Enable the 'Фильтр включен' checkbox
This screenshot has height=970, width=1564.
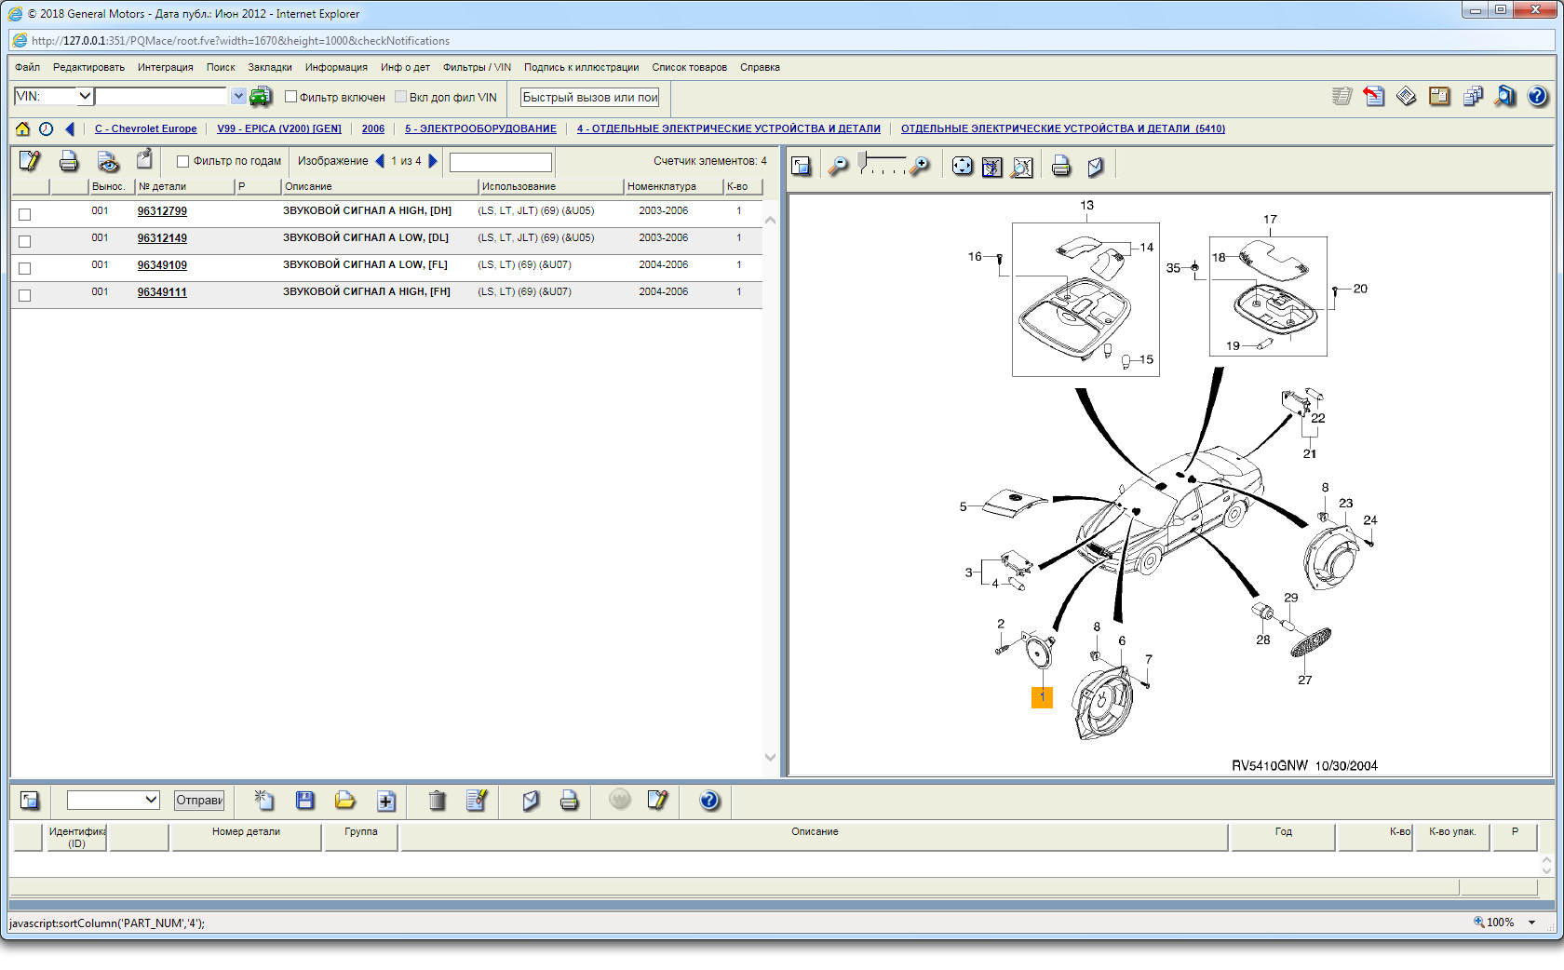(x=290, y=97)
